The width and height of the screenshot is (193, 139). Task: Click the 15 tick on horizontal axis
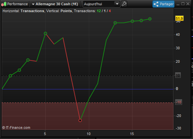pyautogui.click(x=132, y=134)
